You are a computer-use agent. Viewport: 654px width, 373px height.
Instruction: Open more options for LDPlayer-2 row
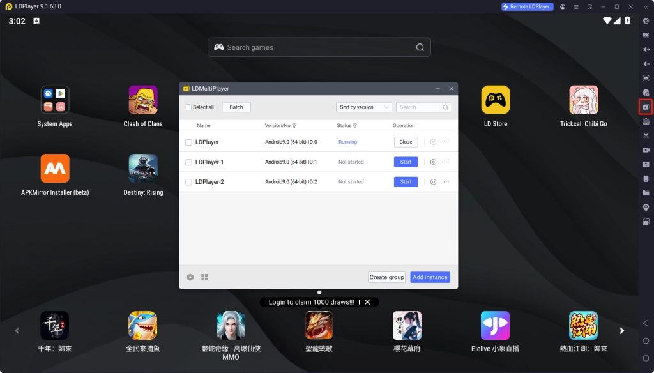pyautogui.click(x=446, y=182)
